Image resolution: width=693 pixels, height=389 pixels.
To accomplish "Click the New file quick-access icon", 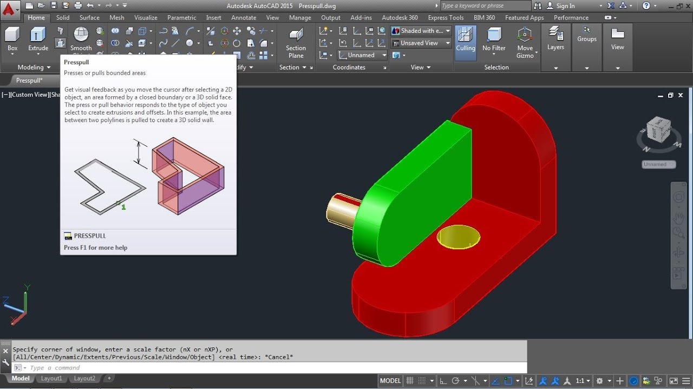I will [x=29, y=6].
